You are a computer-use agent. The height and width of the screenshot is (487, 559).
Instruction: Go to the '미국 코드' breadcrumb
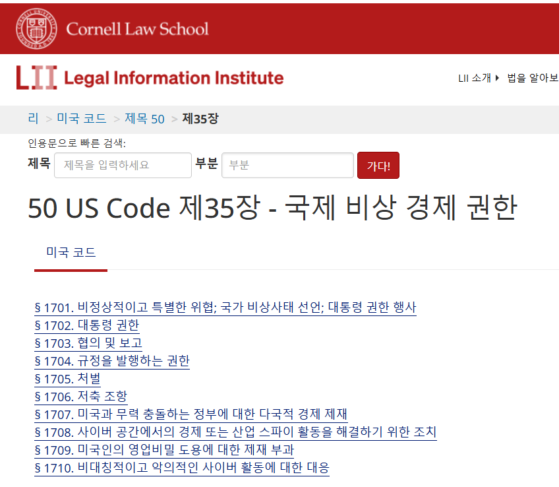pos(82,118)
